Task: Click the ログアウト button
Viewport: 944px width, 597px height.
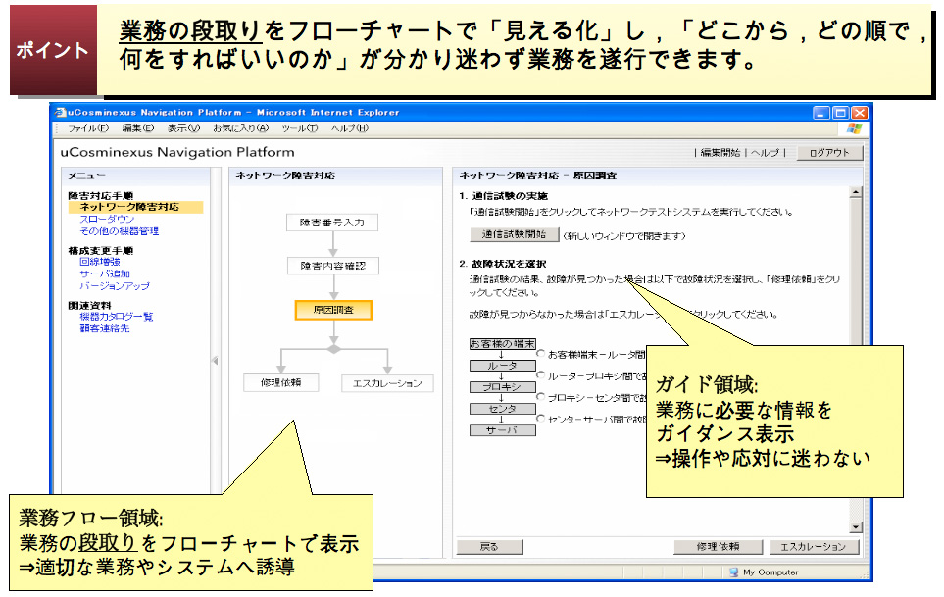Action: click(829, 153)
